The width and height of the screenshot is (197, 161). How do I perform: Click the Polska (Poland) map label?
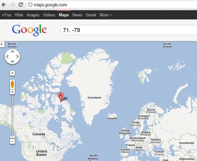146,134
